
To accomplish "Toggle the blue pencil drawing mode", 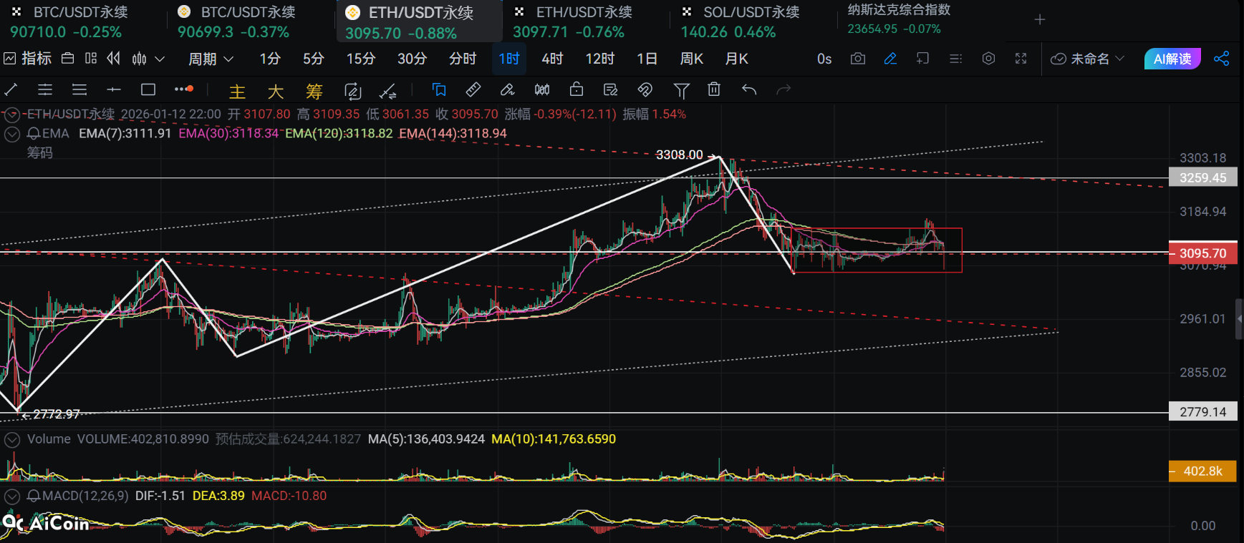I will 890,59.
